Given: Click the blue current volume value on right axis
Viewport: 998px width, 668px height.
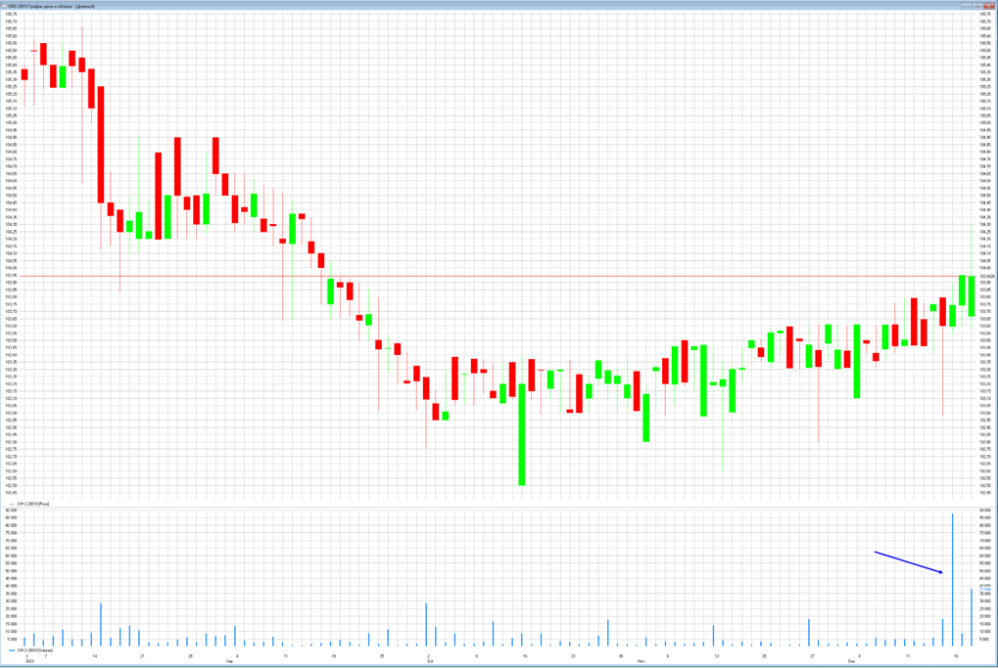Looking at the screenshot, I should click(985, 590).
